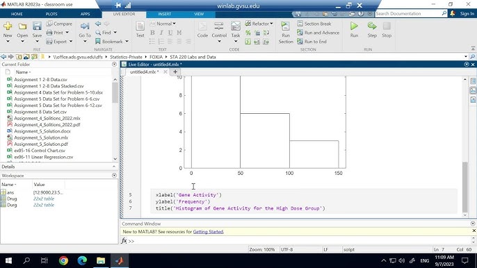Open the Refactor dropdown menu
This screenshot has height=268, width=477.
(x=259, y=24)
